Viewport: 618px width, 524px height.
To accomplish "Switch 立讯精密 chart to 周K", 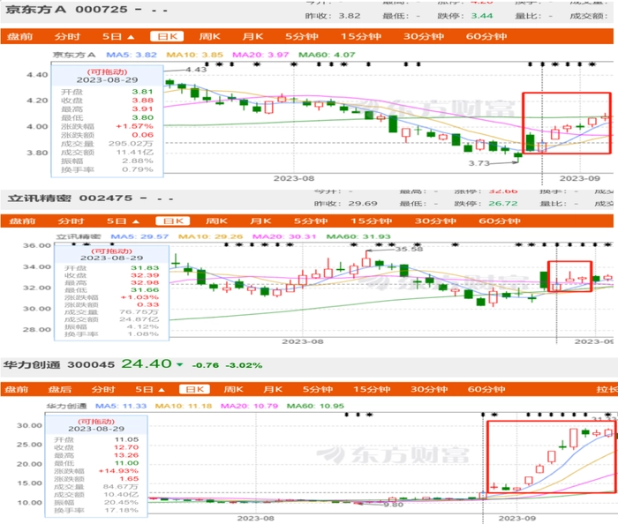I will click(x=209, y=221).
